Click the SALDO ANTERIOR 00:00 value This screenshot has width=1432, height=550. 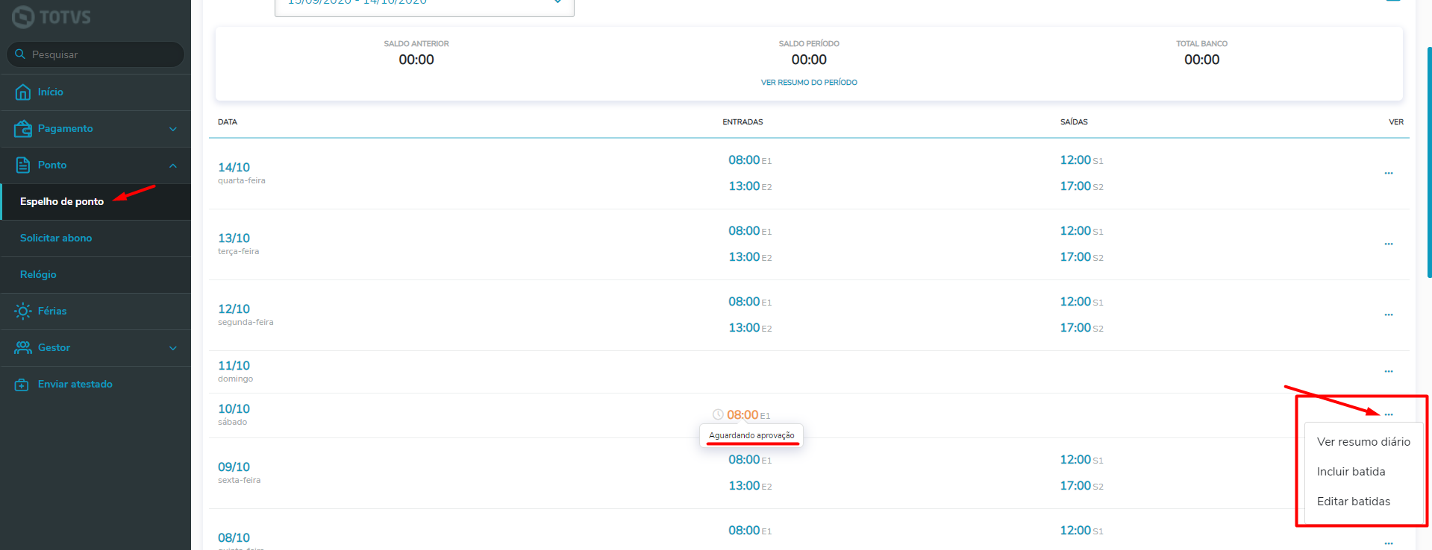tap(416, 60)
